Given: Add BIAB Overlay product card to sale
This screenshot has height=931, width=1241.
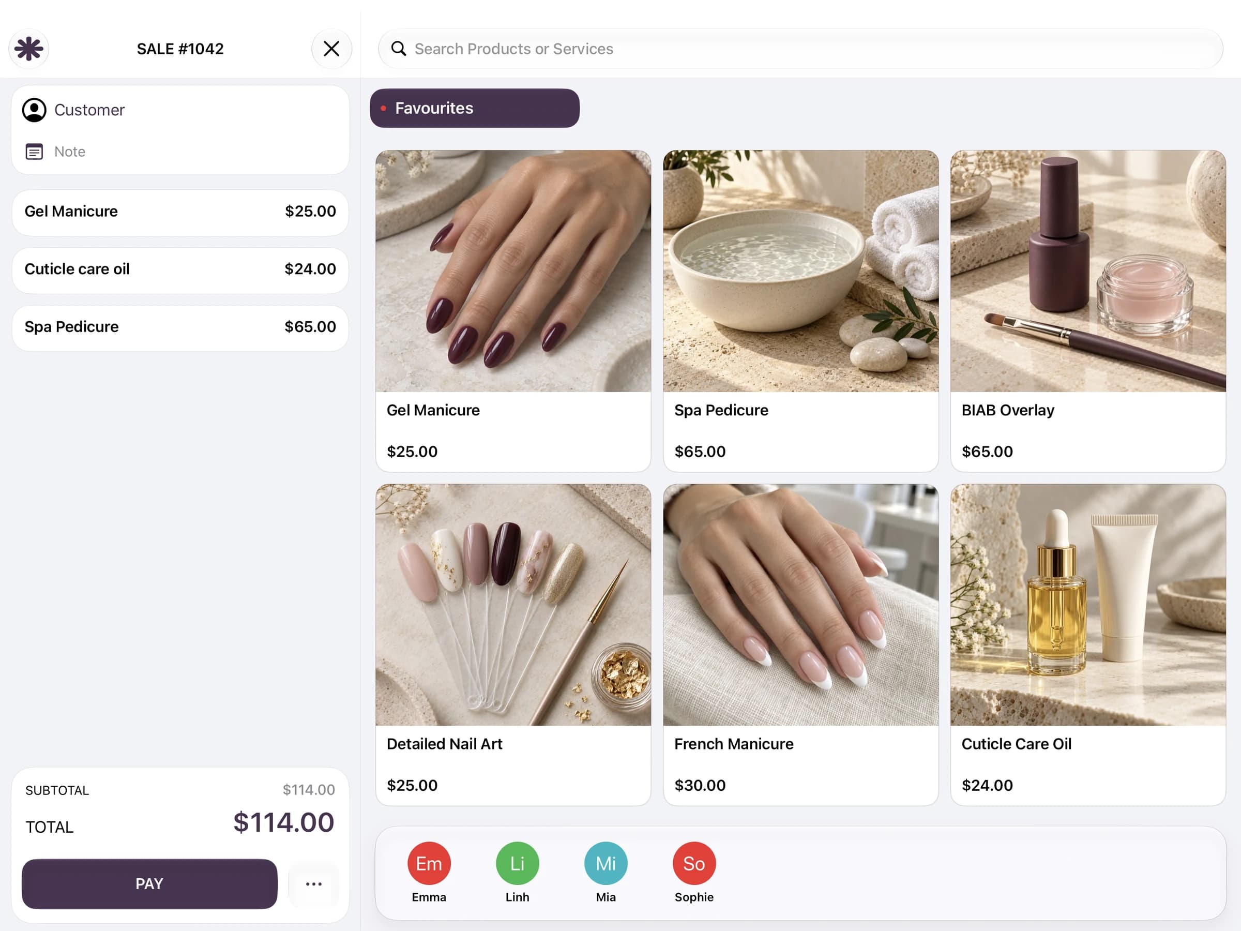Looking at the screenshot, I should click(1088, 311).
